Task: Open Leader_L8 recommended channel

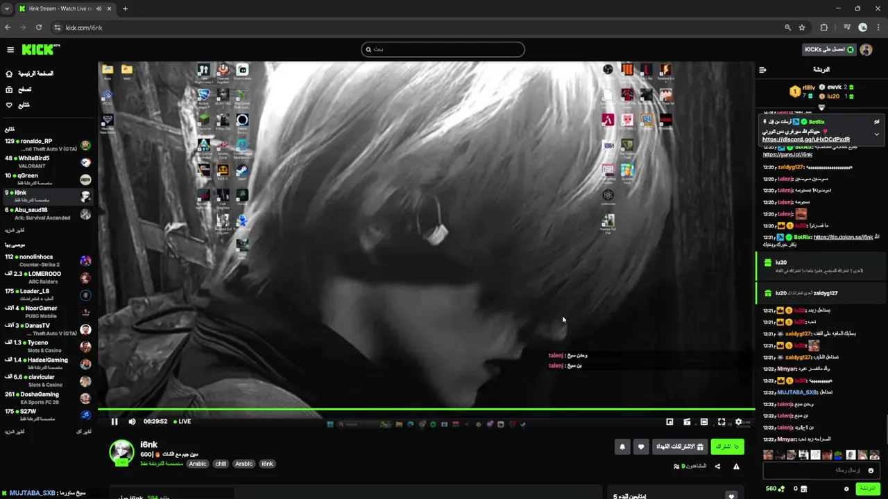Action: tap(47, 295)
